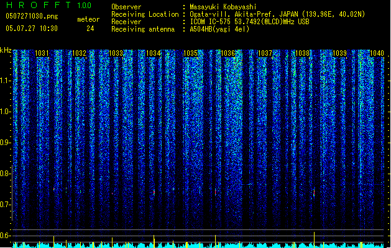The height and width of the screenshot is (248, 391).
Task: Click the 0.8 frequency axis label
Action: point(6,174)
